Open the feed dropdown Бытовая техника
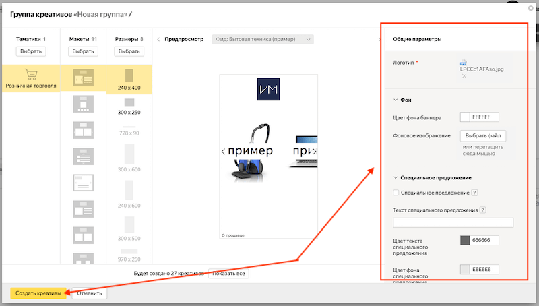The width and height of the screenshot is (539, 306). tap(263, 40)
